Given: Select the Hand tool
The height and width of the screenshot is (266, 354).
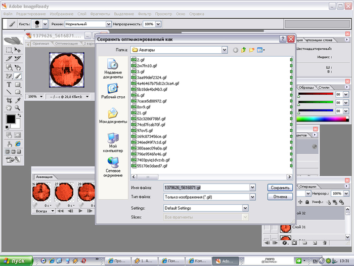Looking at the screenshot, I should click(x=9, y=108).
